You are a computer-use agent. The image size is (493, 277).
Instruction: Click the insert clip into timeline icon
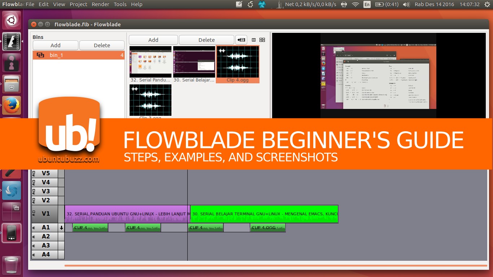point(241,40)
